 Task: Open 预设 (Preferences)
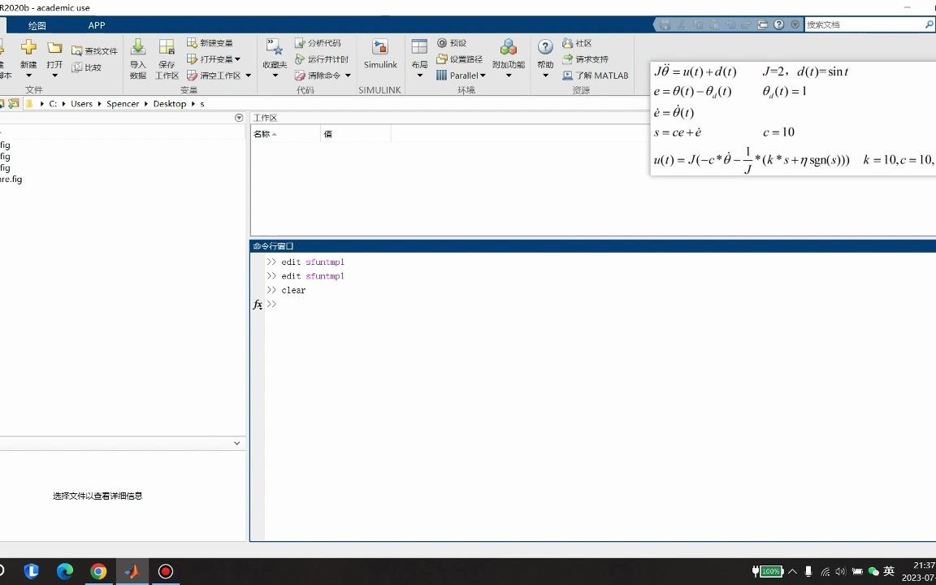[x=453, y=42]
